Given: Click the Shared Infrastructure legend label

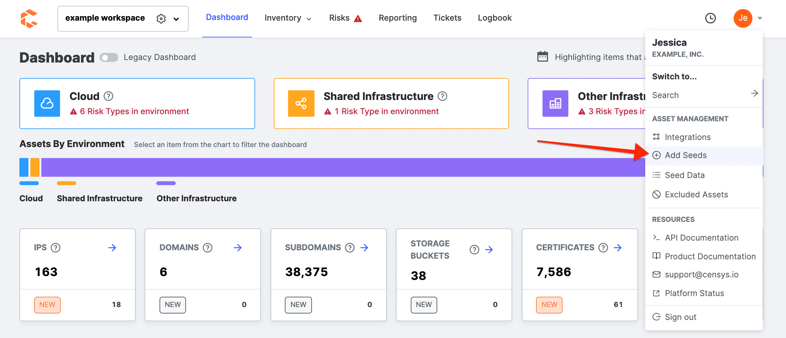Looking at the screenshot, I should pos(99,198).
